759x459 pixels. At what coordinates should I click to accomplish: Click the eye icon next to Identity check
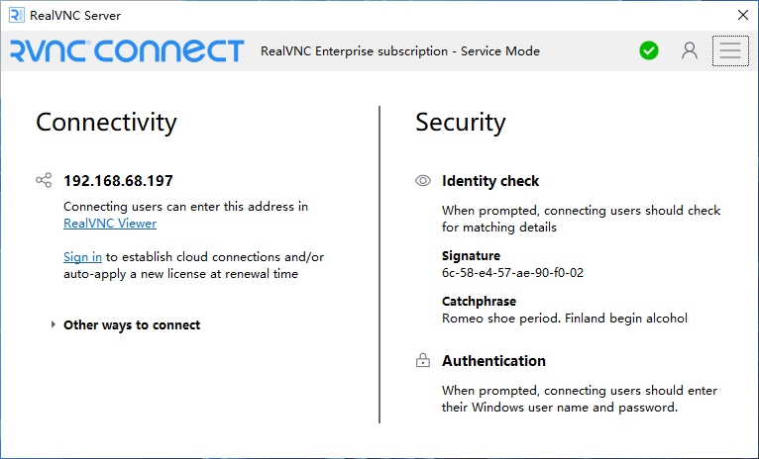pyautogui.click(x=423, y=181)
